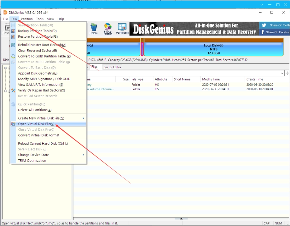Sort the file list by Modify Time column
The height and width of the screenshot is (226, 290).
(223, 79)
